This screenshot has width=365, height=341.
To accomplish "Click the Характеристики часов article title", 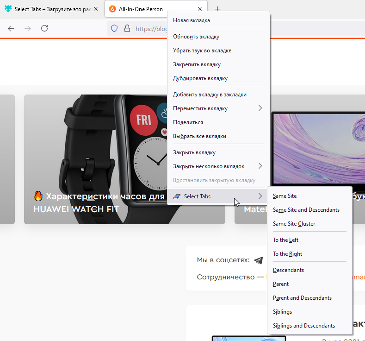I will point(99,202).
